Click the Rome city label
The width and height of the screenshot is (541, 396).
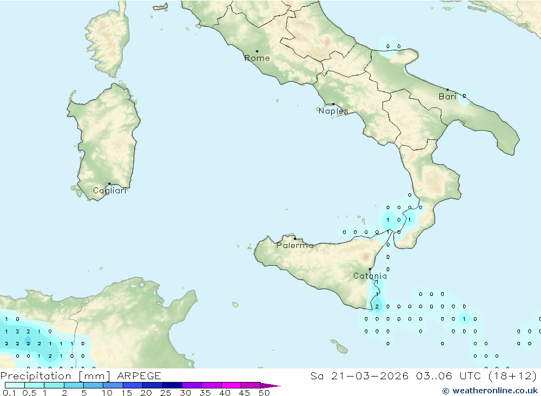pos(257,58)
